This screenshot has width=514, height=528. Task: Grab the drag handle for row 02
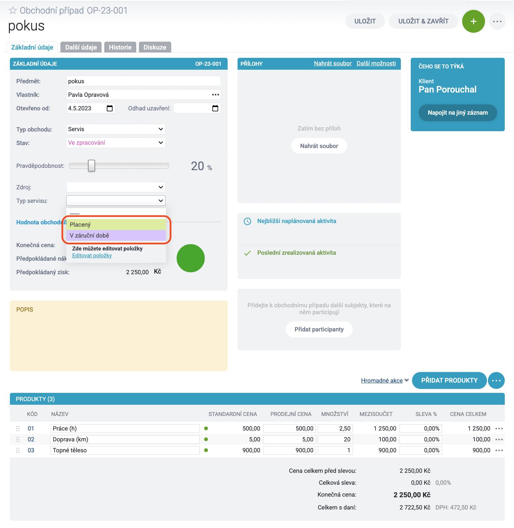(x=18, y=439)
